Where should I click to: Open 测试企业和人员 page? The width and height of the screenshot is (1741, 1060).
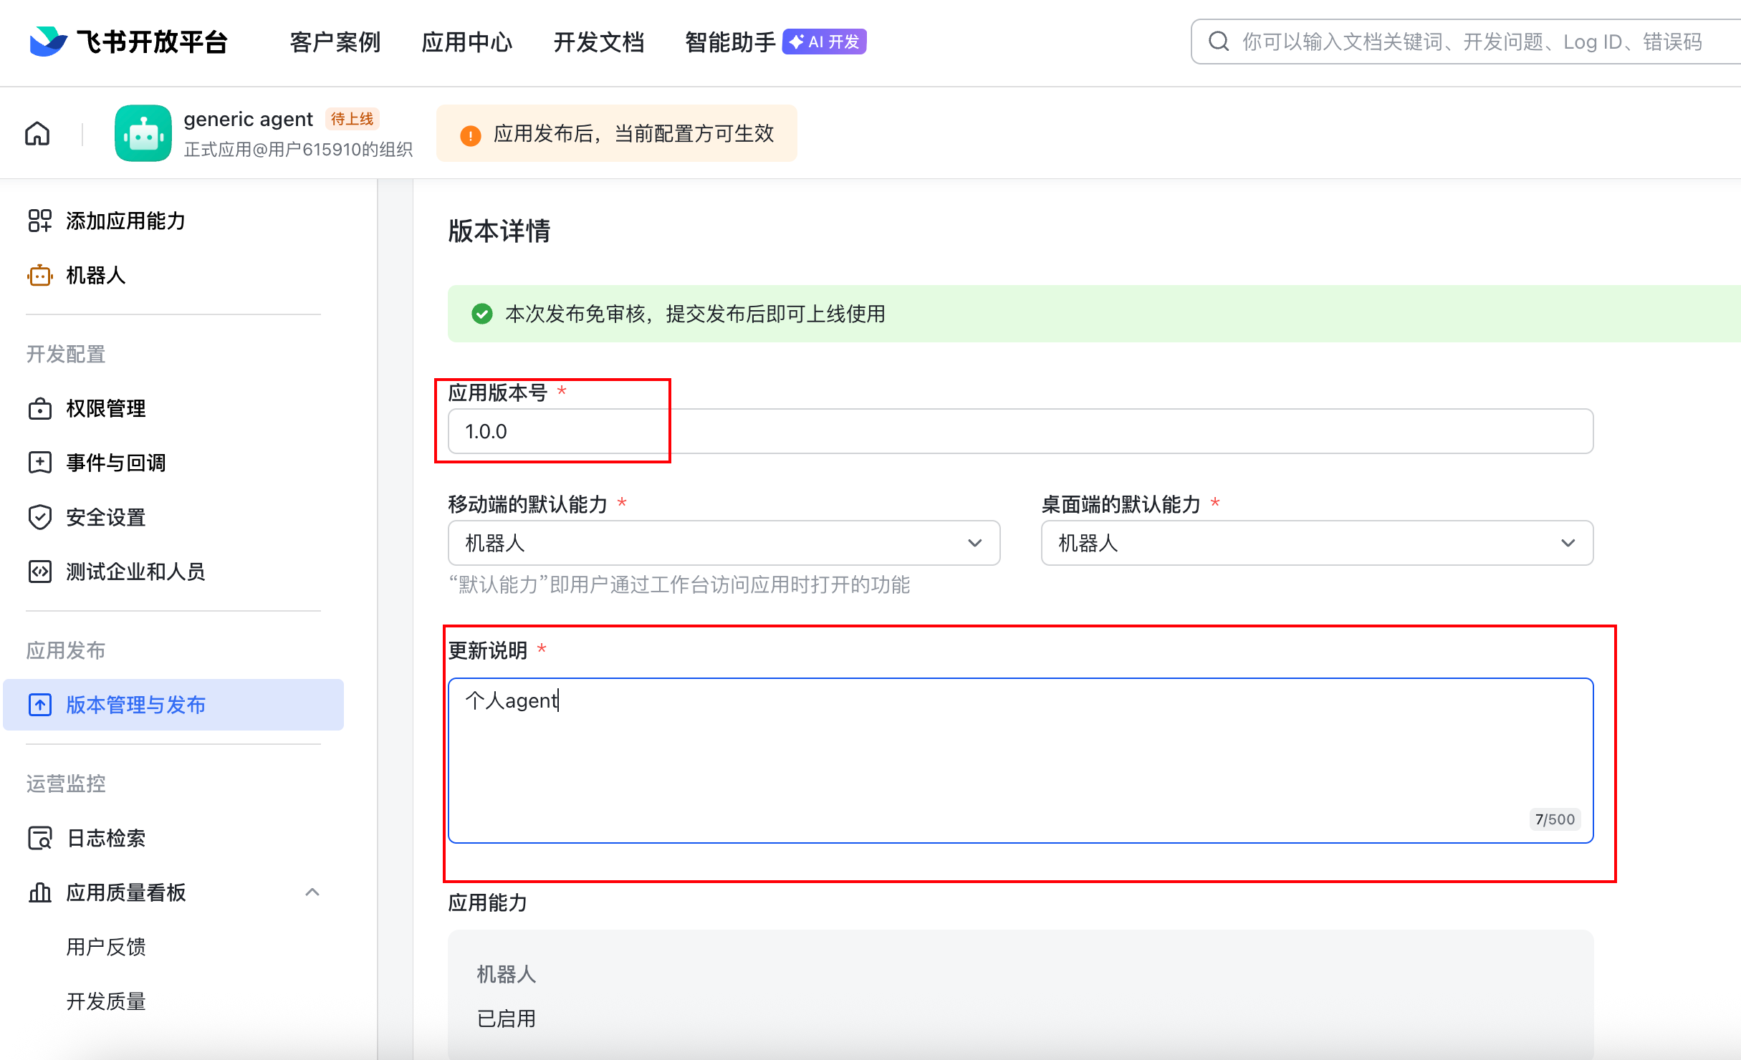click(135, 572)
